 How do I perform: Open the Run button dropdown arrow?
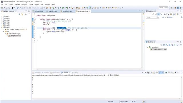65,8
